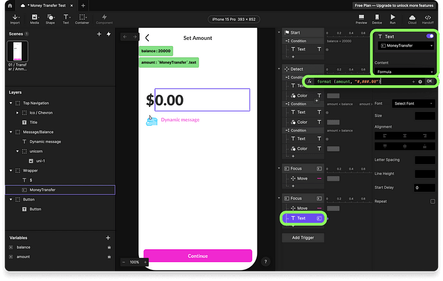The image size is (443, 281).
Task: Click the Start Delay input field
Action: click(425, 188)
